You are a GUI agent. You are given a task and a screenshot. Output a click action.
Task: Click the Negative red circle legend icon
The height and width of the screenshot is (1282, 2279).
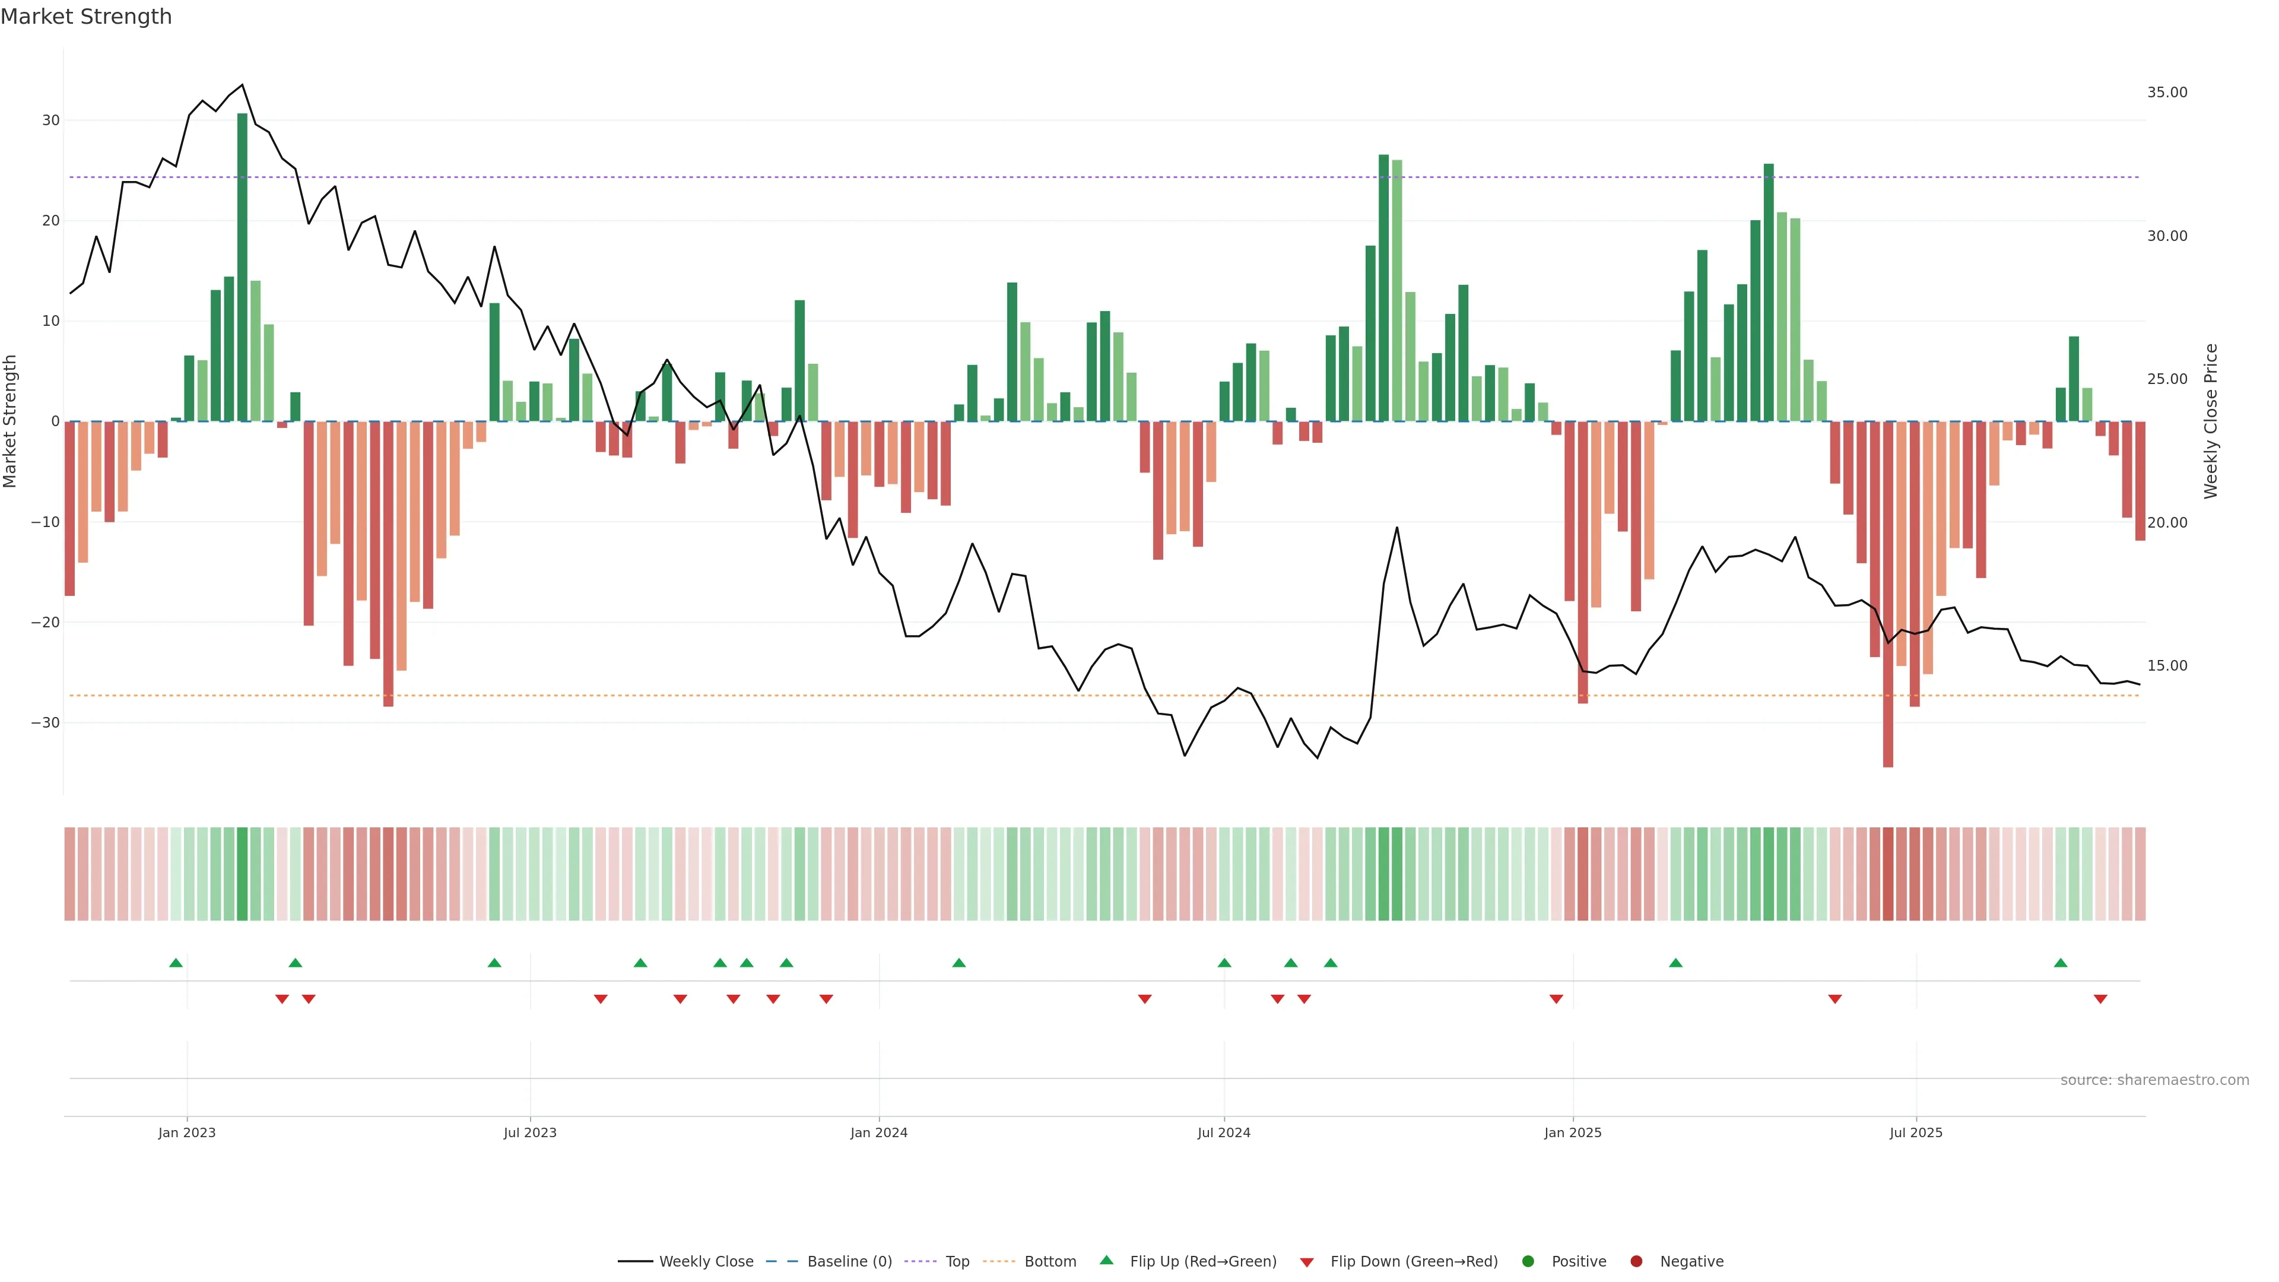point(1636,1262)
